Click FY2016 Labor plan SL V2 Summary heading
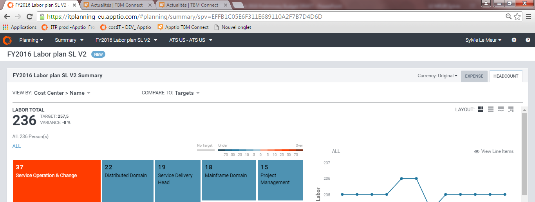 (x=58, y=75)
